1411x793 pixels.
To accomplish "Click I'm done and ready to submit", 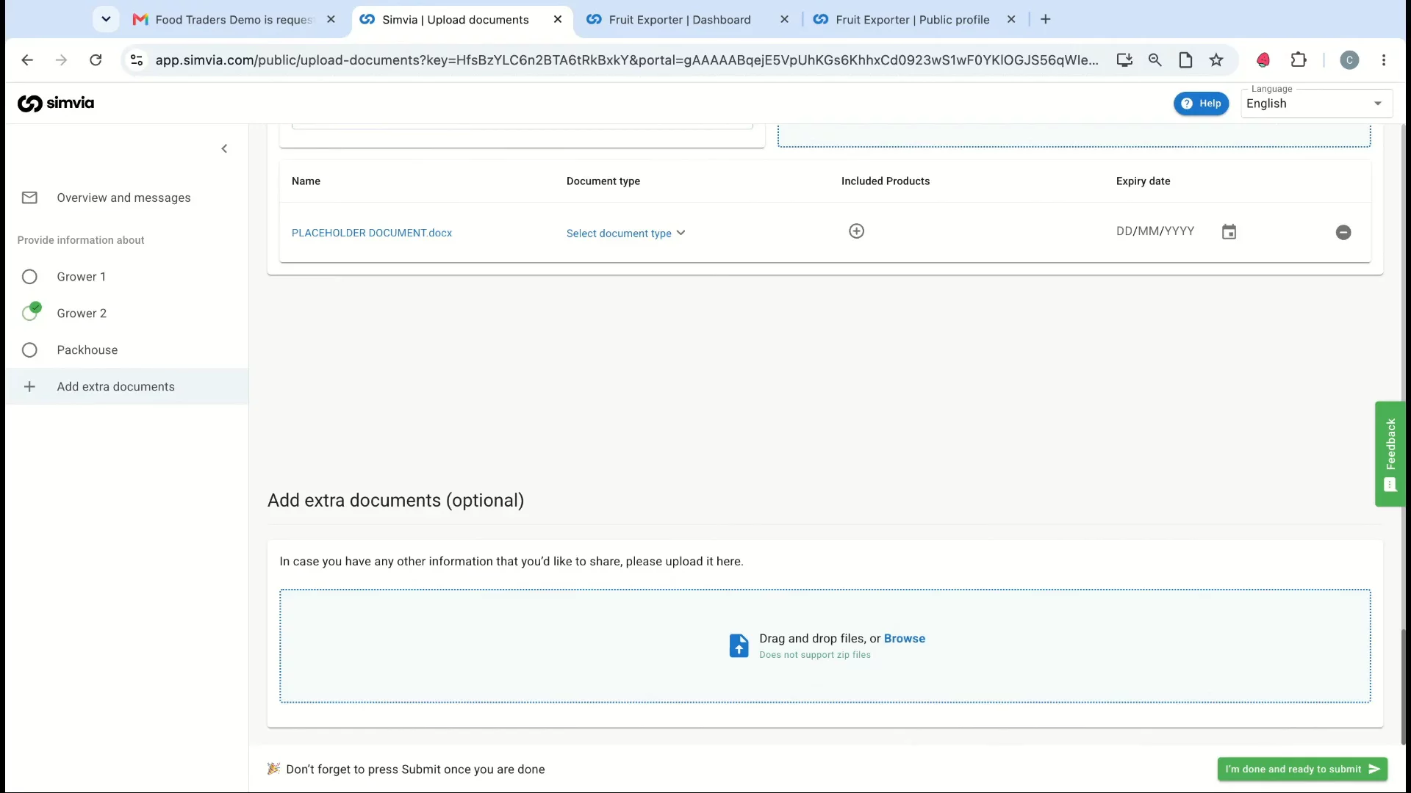I will pyautogui.click(x=1302, y=769).
